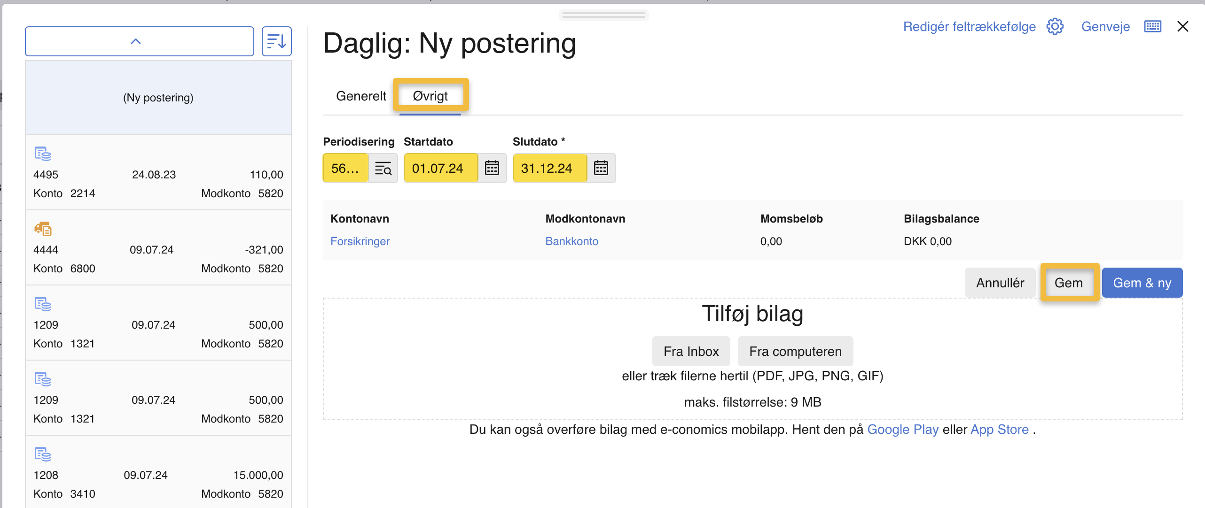The height and width of the screenshot is (508, 1205).
Task: Click Gem & ny to save and create new
Action: (x=1142, y=282)
